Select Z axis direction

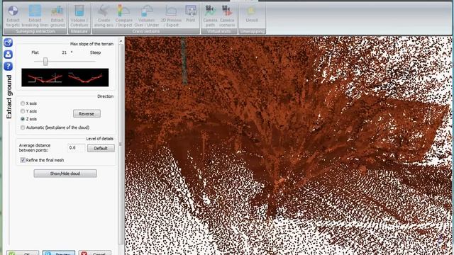[23, 119]
